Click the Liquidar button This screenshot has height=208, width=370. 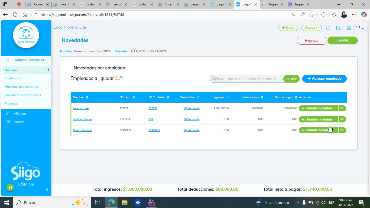343,40
